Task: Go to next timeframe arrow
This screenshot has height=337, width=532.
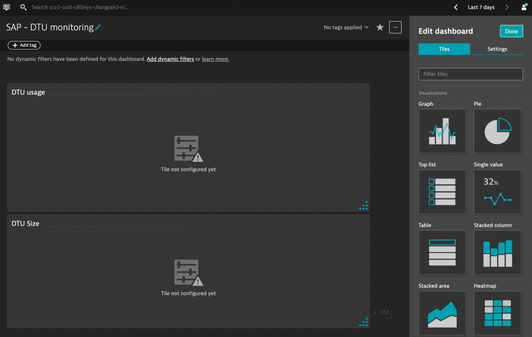Action: (x=507, y=7)
